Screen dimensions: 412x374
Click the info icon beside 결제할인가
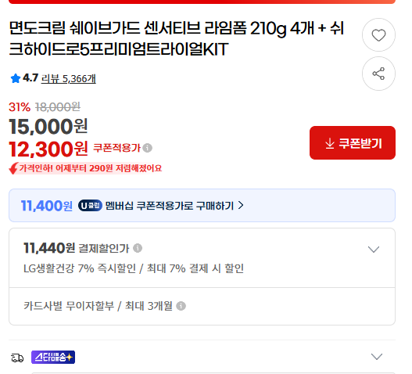pyautogui.click(x=138, y=248)
